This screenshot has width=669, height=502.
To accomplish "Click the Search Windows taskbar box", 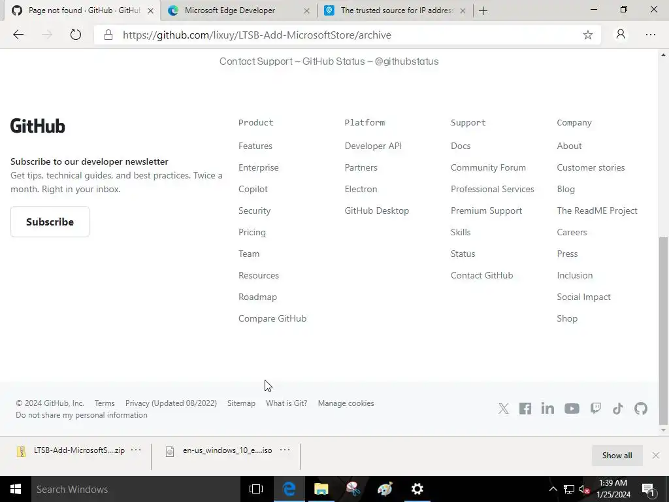I will point(136,489).
